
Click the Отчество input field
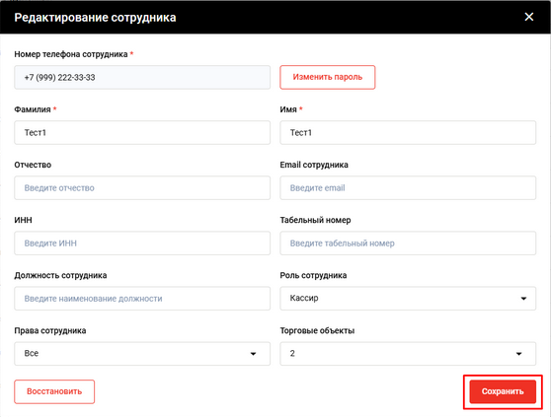point(142,188)
